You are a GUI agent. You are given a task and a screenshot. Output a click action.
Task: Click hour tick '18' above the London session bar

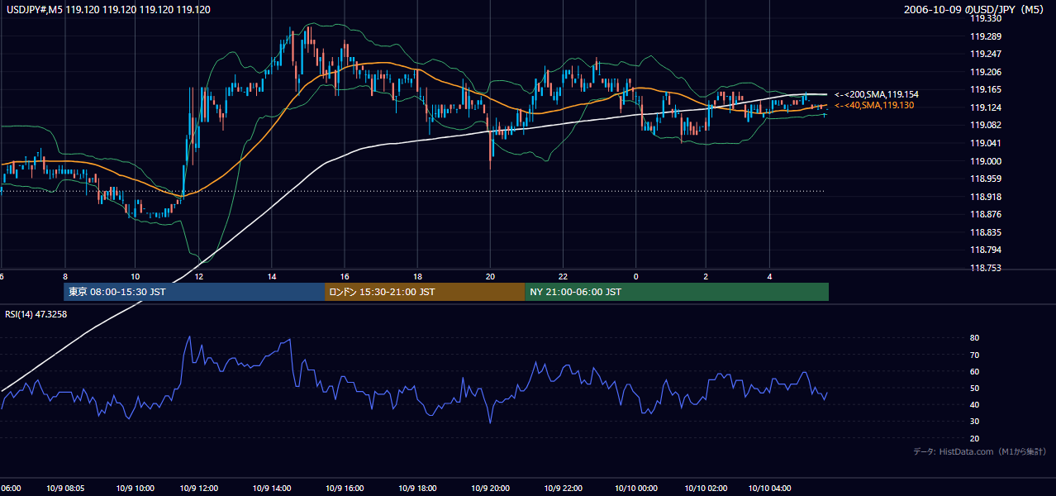[x=418, y=276]
